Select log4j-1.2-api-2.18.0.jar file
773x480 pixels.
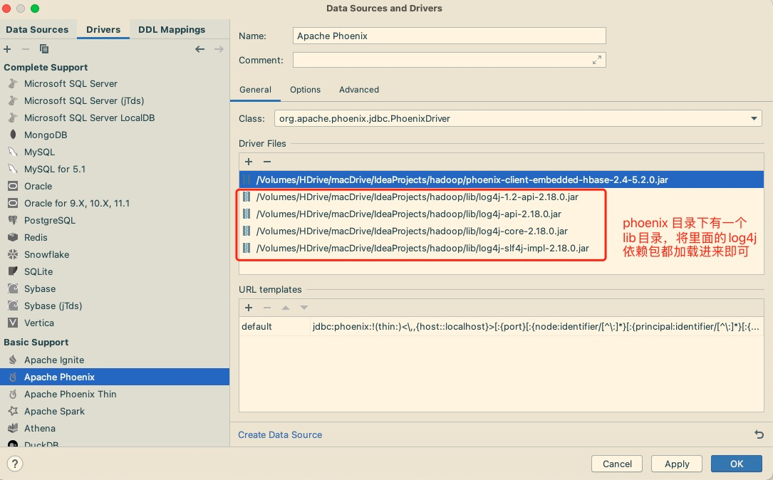pyautogui.click(x=502, y=197)
